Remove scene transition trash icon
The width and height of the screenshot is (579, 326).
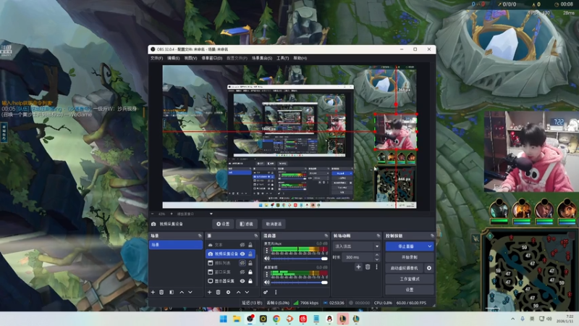368,267
